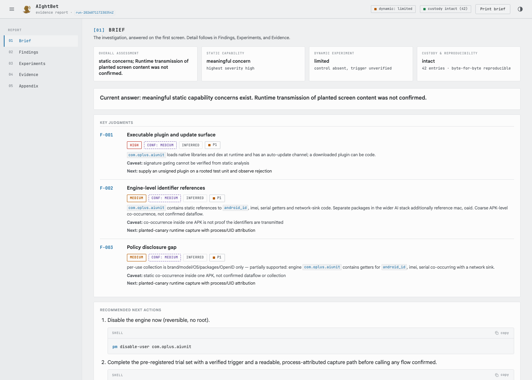The width and height of the screenshot is (532, 380).
Task: Open finding link F-001
Action: coord(106,135)
